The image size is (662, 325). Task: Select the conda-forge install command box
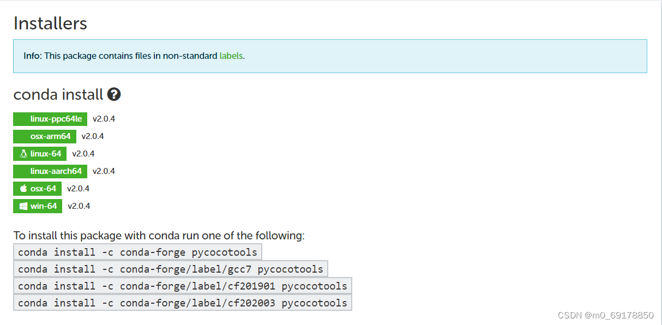[x=137, y=252]
